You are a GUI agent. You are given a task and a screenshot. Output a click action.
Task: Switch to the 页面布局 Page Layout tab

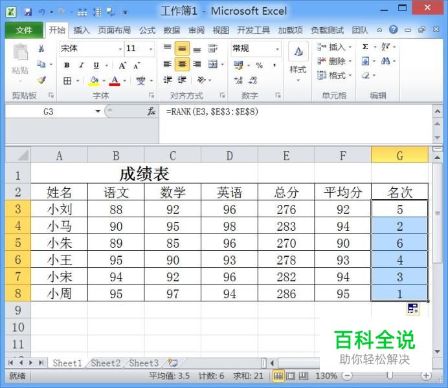(115, 30)
